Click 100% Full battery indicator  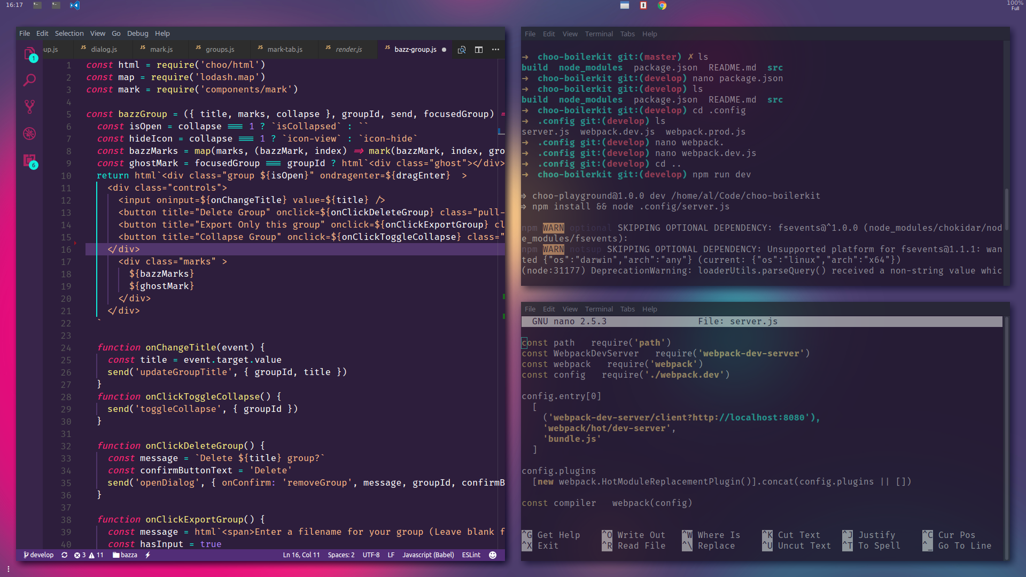coord(1015,5)
